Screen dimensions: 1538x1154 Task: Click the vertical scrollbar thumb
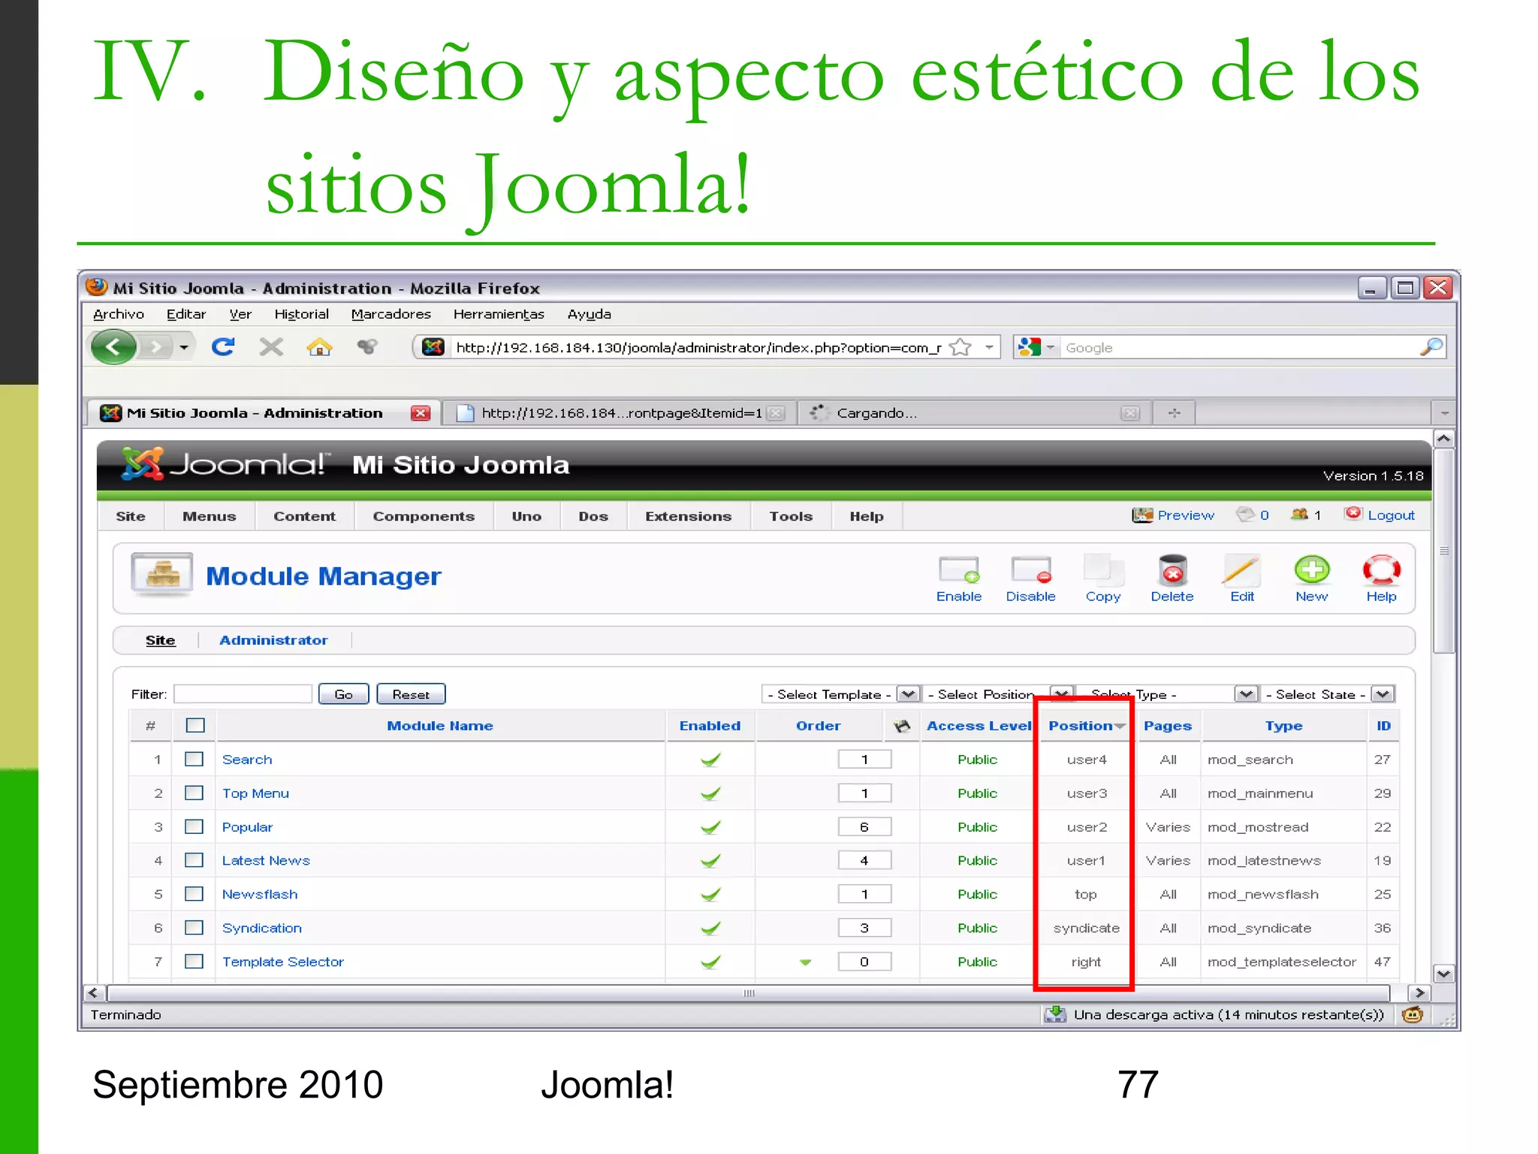click(x=1443, y=551)
